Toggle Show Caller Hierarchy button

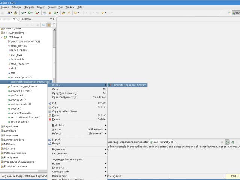coord(227,142)
